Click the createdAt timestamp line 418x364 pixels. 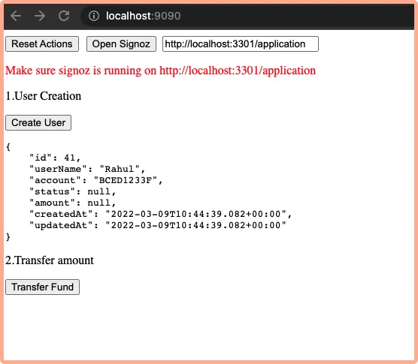tap(161, 214)
